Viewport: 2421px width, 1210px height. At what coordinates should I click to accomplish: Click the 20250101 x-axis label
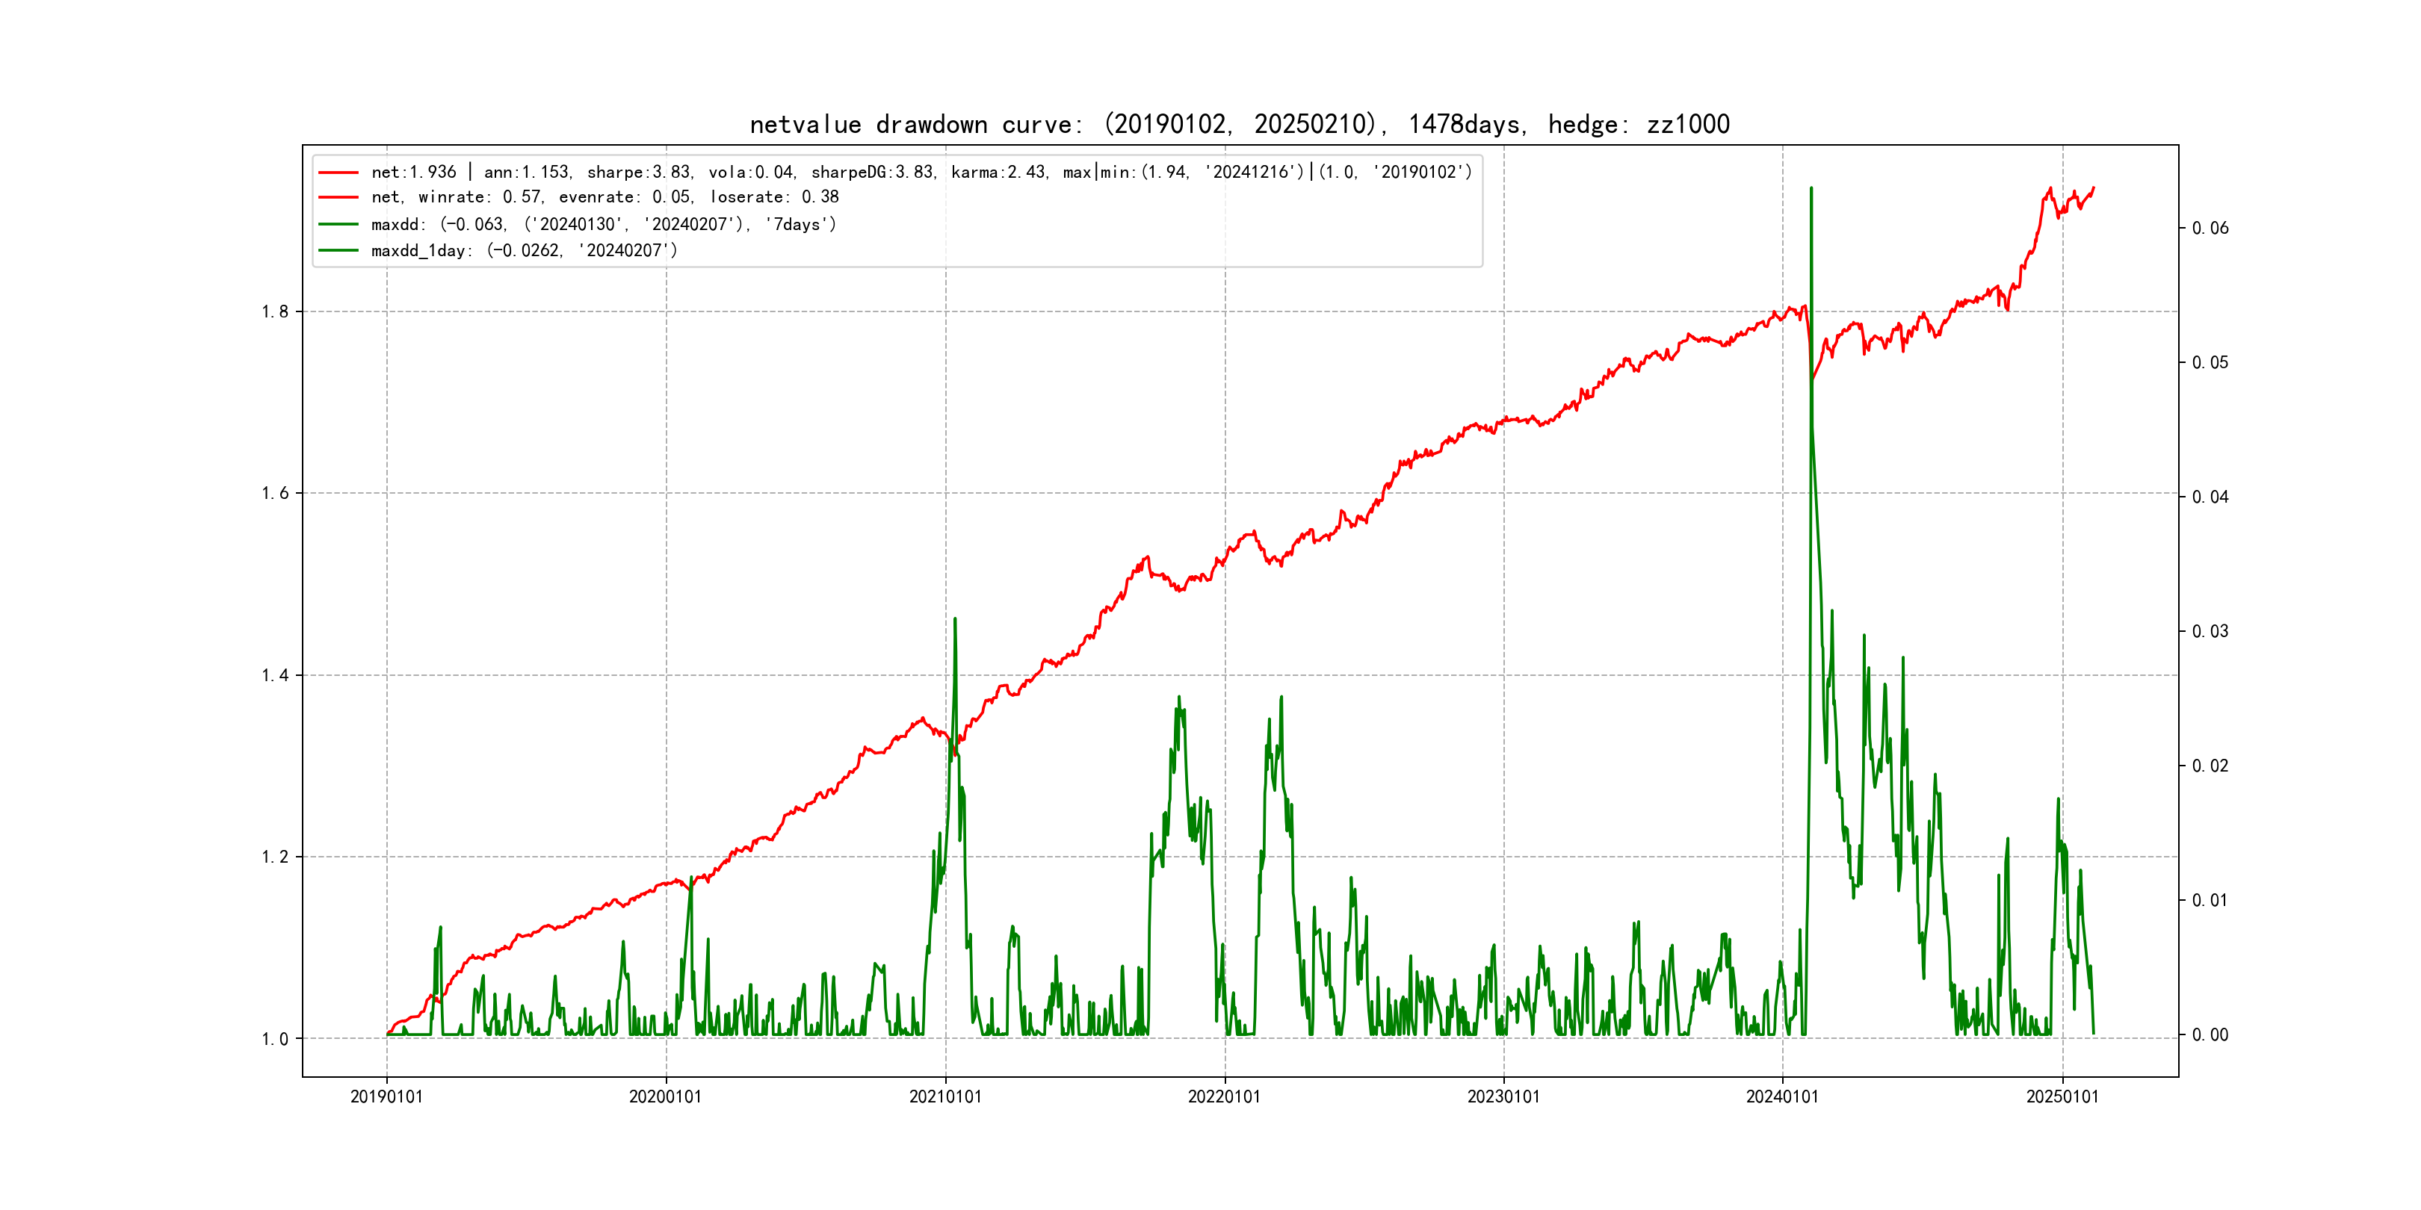[x=2062, y=1096]
